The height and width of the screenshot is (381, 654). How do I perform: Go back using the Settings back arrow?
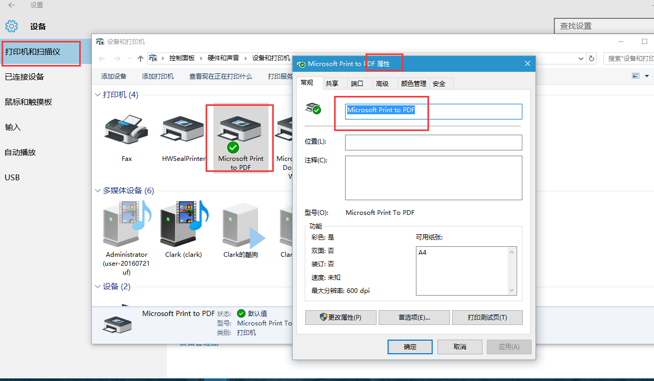(x=11, y=5)
